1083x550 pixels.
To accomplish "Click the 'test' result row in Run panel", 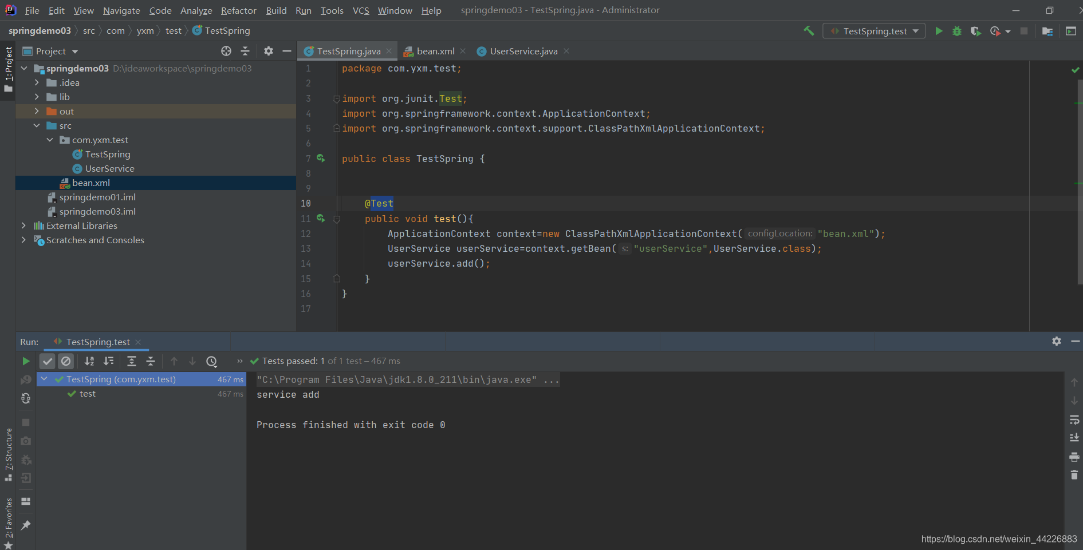I will click(x=141, y=394).
